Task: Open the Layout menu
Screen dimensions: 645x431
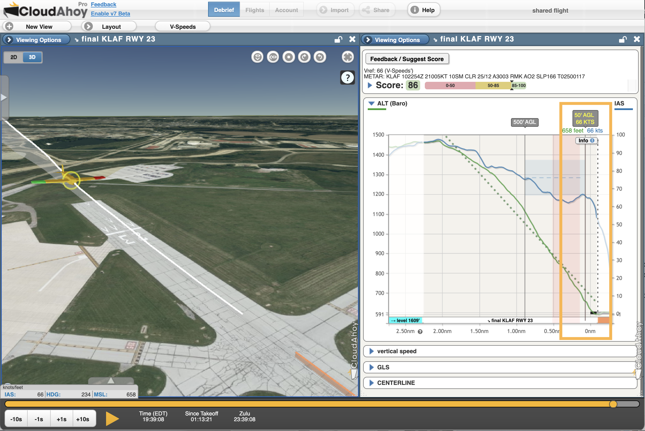Action: [109, 27]
